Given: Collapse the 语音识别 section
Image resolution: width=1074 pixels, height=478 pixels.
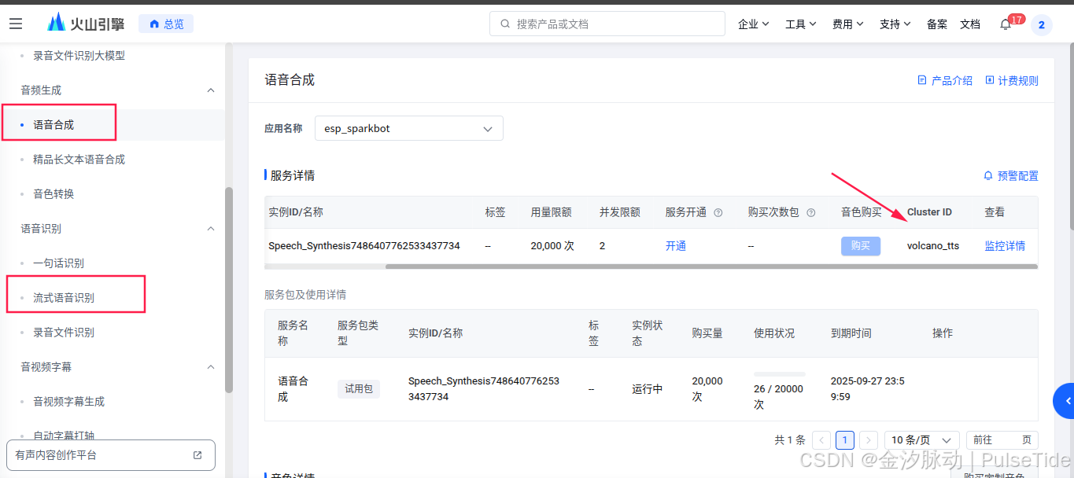Looking at the screenshot, I should coord(210,229).
